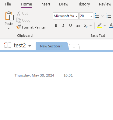Switch to the Insert tab
The image size is (113, 120).
45,4
